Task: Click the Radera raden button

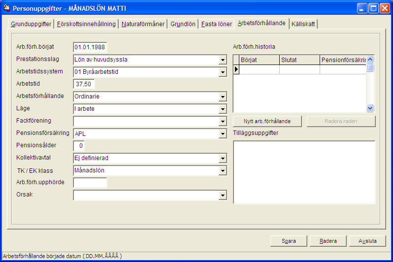Action: point(341,121)
